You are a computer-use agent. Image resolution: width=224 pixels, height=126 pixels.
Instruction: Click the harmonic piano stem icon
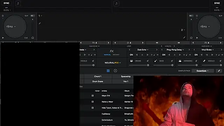(180, 61)
